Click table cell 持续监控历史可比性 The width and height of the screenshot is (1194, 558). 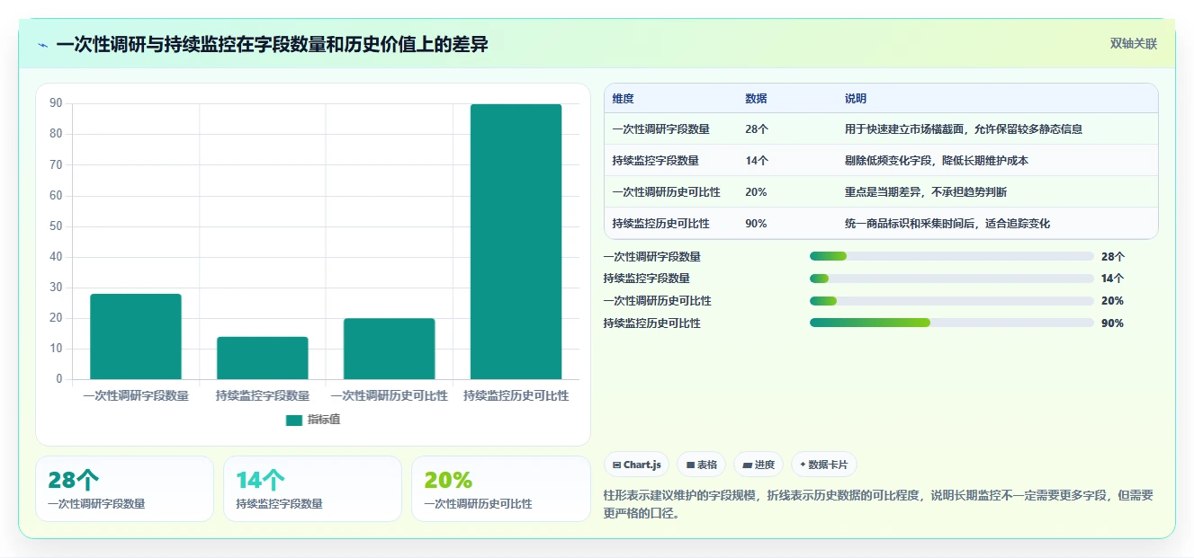pyautogui.click(x=660, y=224)
